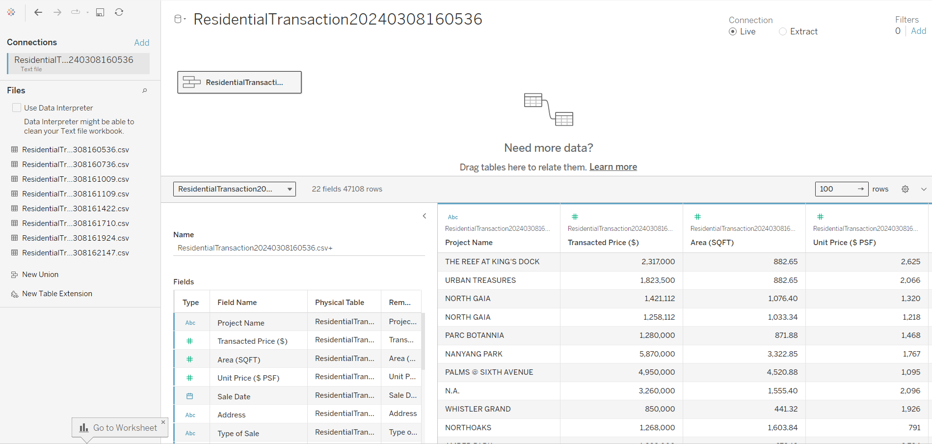Select the Live connection radio button

click(x=733, y=31)
